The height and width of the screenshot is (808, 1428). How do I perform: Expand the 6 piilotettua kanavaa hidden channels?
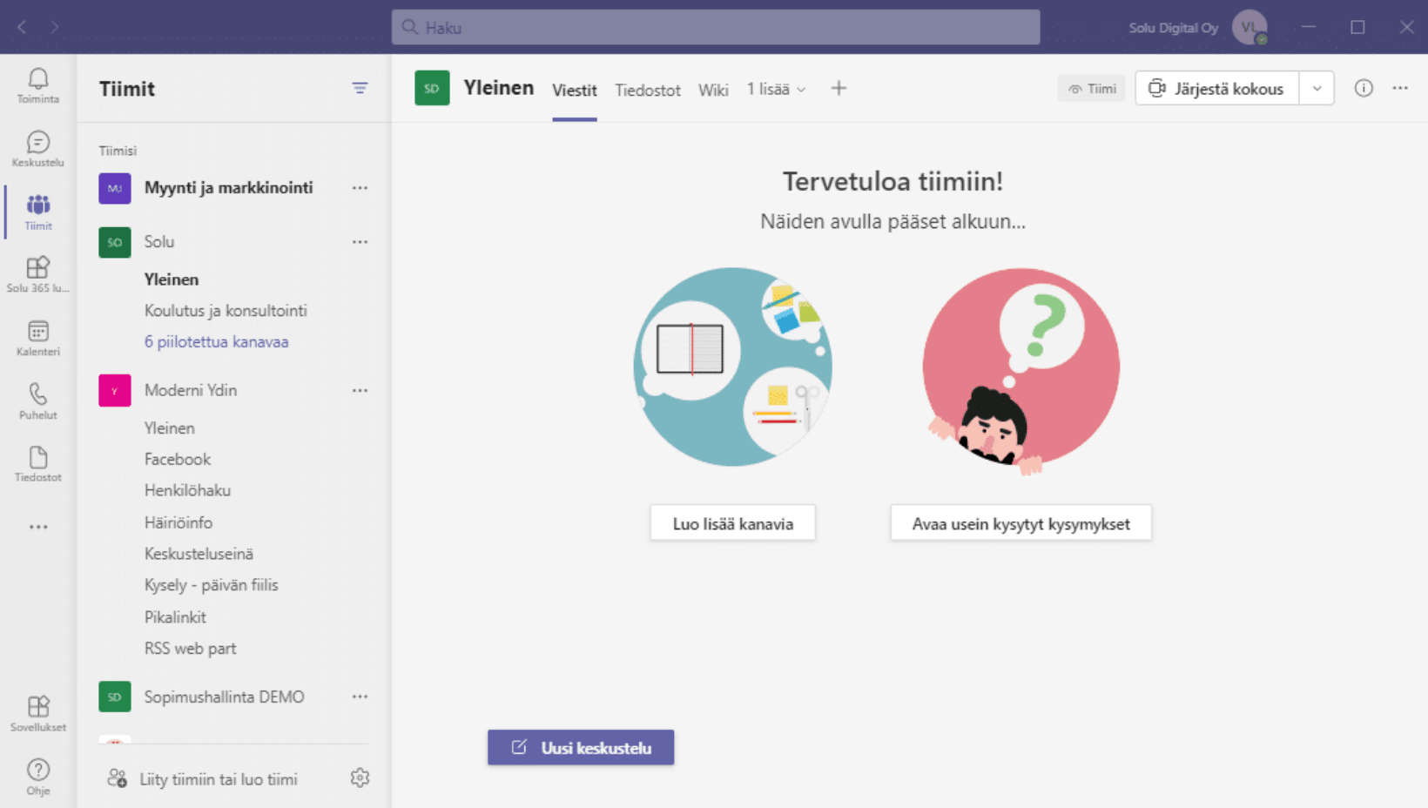click(216, 342)
